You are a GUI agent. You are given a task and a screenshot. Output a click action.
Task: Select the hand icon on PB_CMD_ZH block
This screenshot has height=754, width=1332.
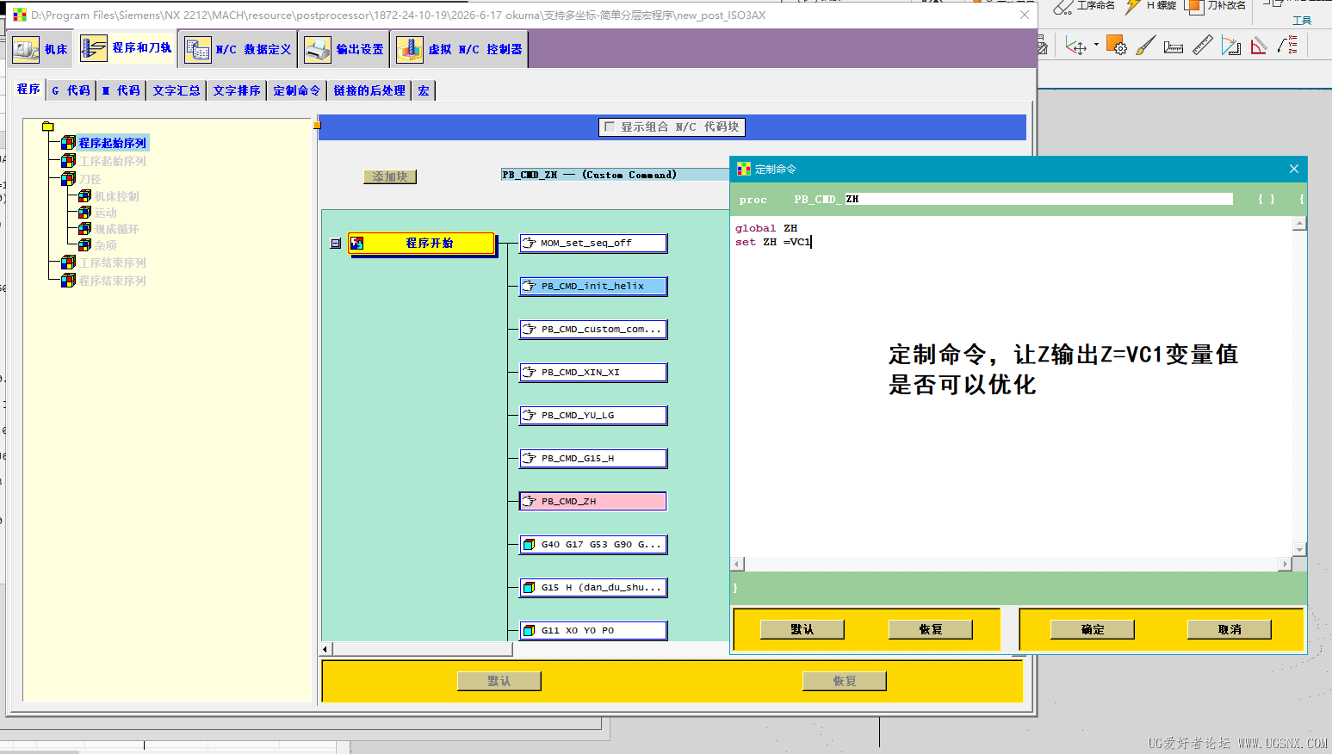530,501
